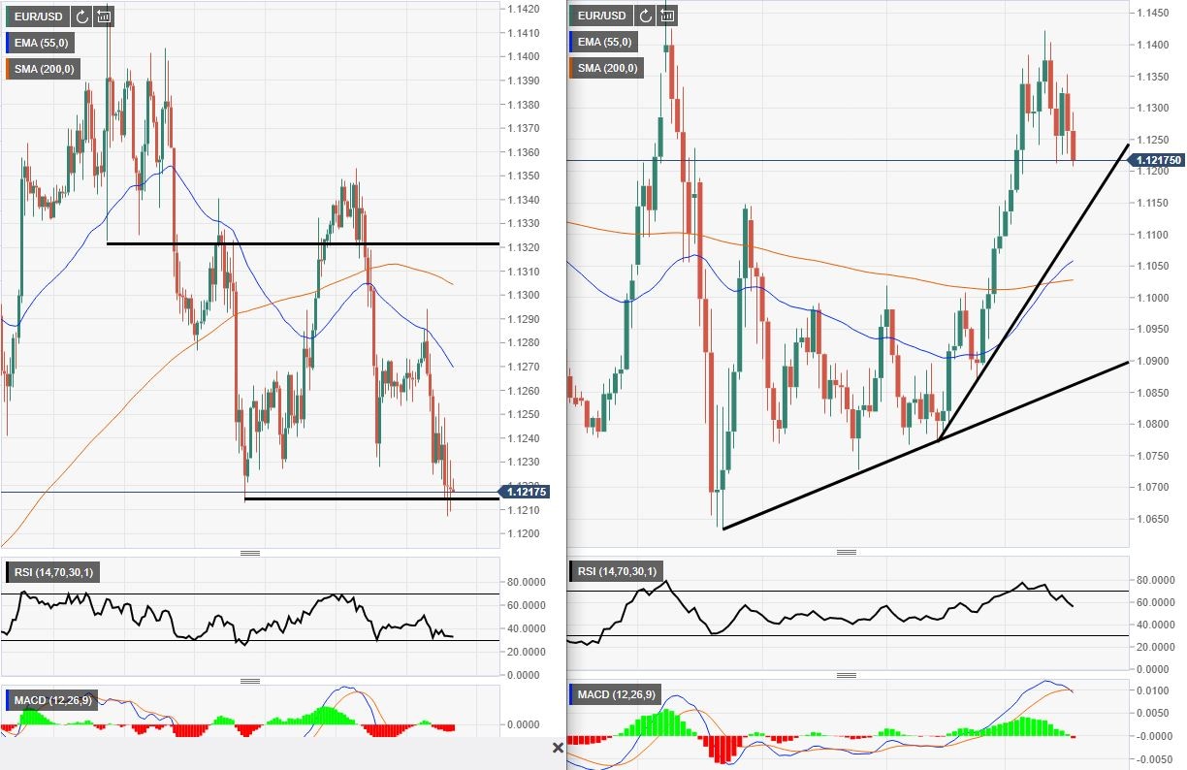Select the MACD (12,26,9) label on the left chart

pyautogui.click(x=51, y=698)
